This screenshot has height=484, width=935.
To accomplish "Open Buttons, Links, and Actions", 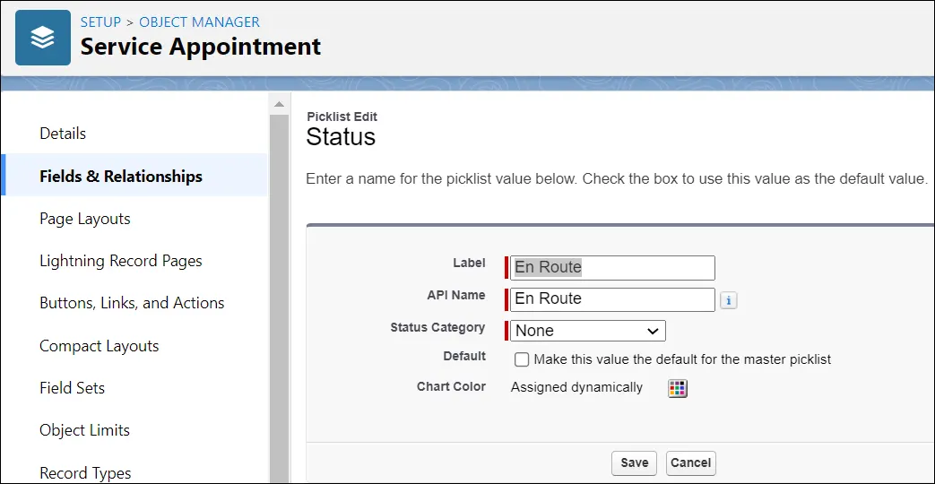I will pos(132,303).
